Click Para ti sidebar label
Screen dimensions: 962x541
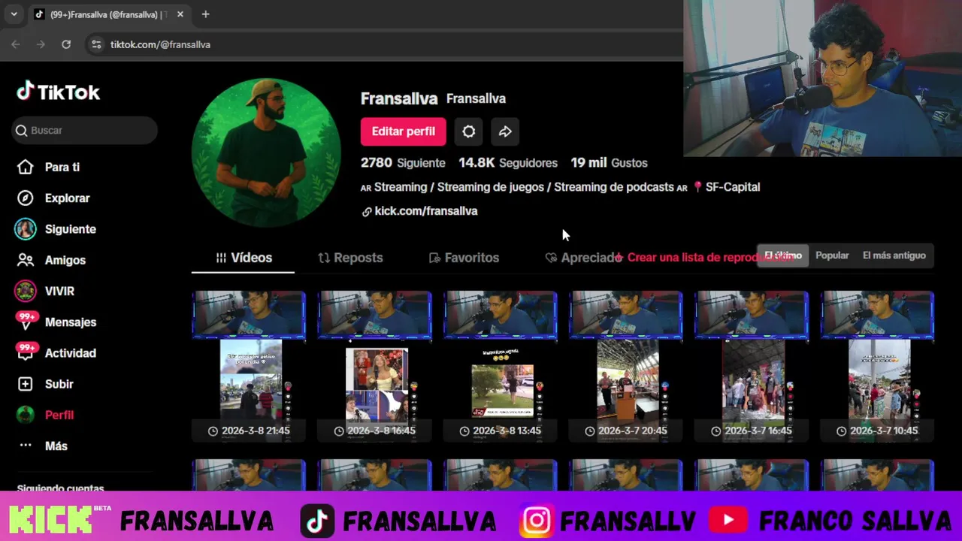(62, 167)
